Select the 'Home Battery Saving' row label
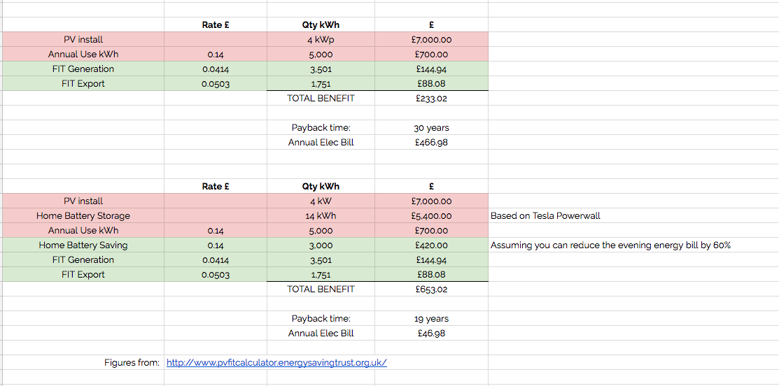The width and height of the screenshot is (779, 386). click(x=83, y=245)
